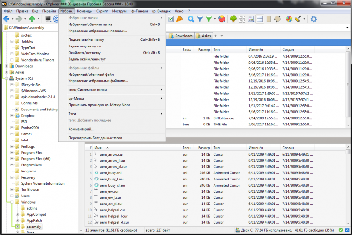Open the Файл menu
352x235 pixels.
click(x=8, y=11)
